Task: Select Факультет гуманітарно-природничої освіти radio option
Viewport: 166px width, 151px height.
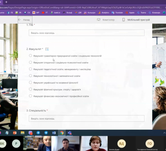Action: pos(30,56)
